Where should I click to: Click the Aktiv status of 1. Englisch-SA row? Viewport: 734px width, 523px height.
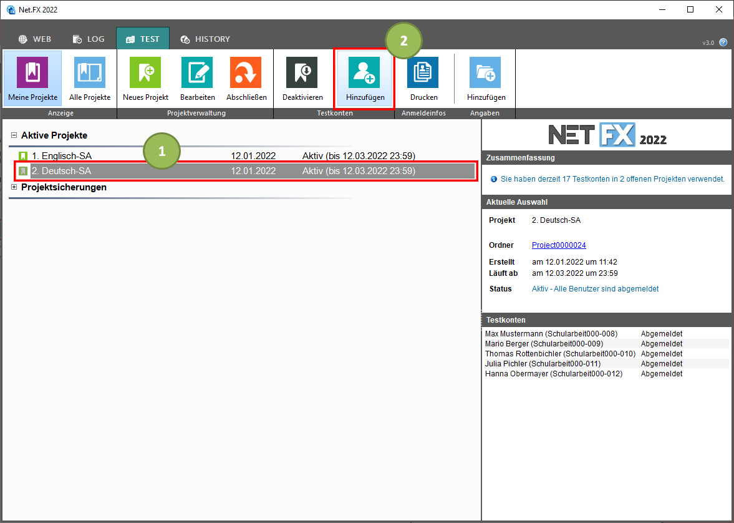tap(359, 156)
